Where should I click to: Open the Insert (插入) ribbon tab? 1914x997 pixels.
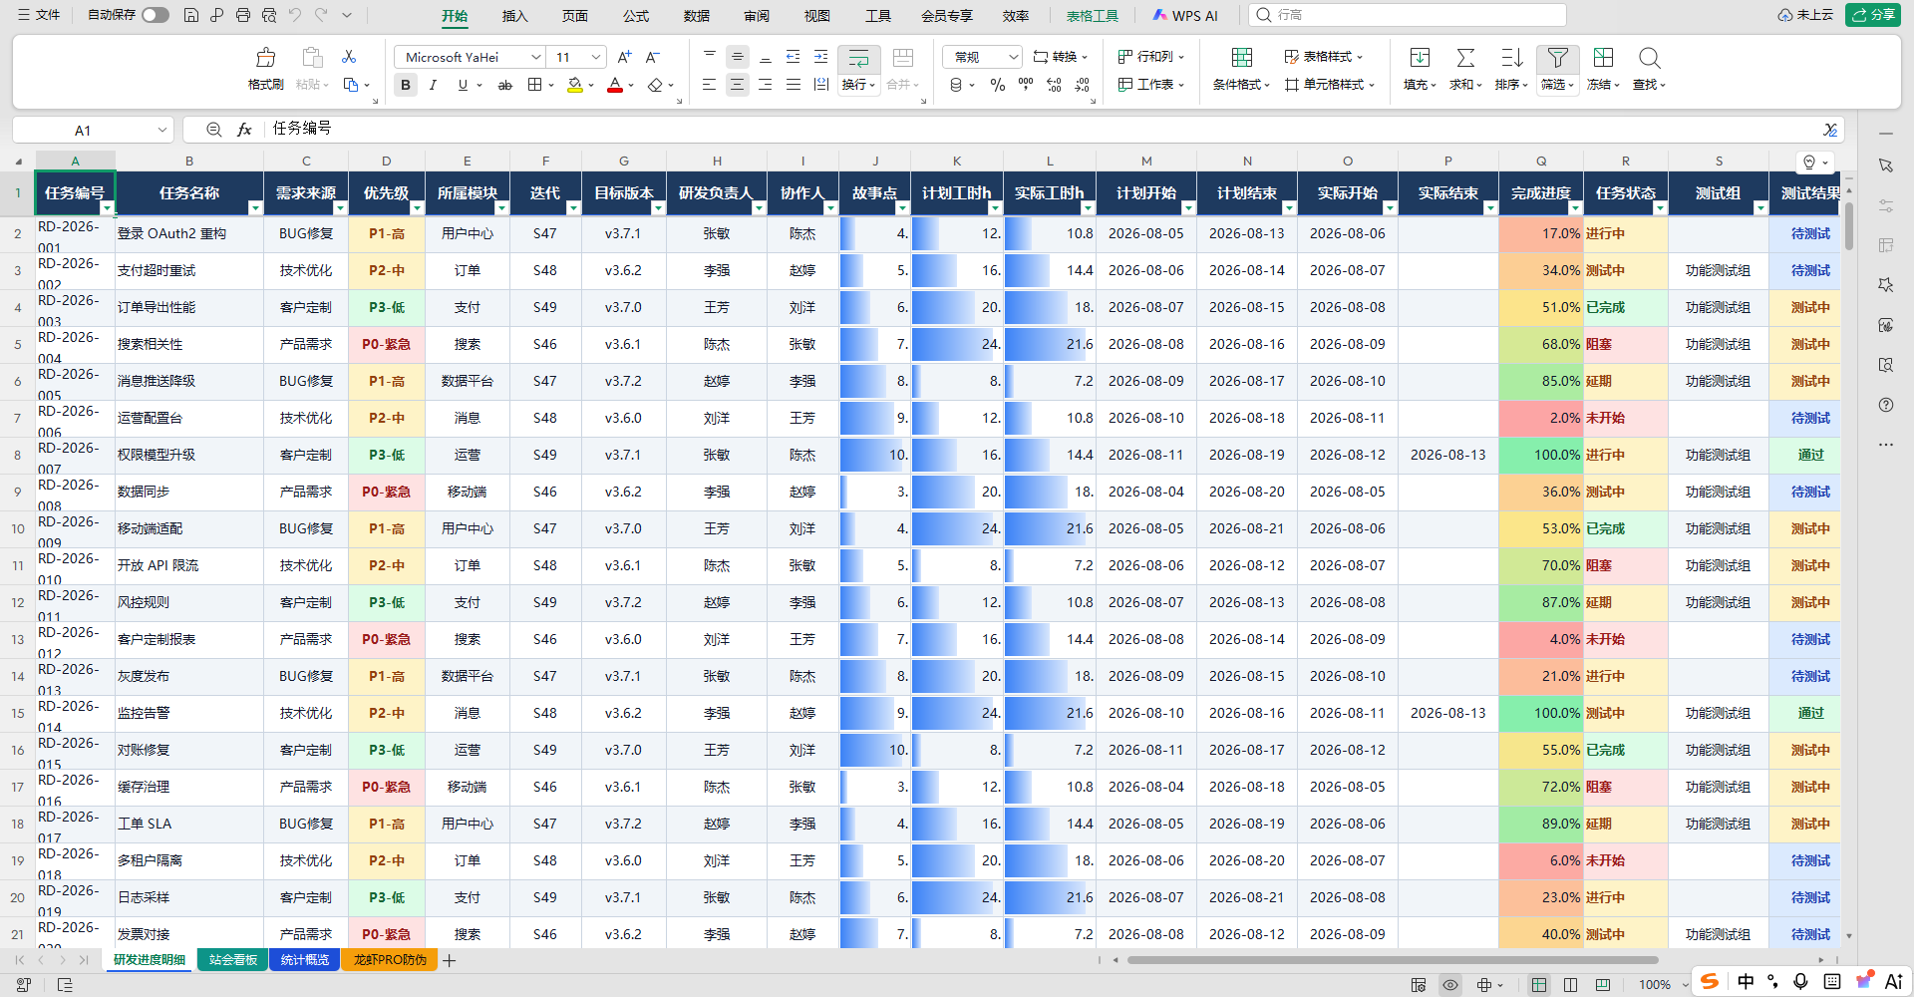[x=514, y=15]
